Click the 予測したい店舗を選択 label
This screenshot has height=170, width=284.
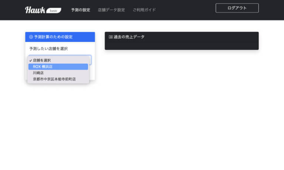[x=48, y=49]
